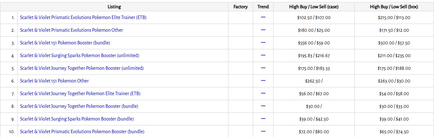This screenshot has height=137, width=434.
Task: Click the Factory column header
Action: (x=240, y=7)
